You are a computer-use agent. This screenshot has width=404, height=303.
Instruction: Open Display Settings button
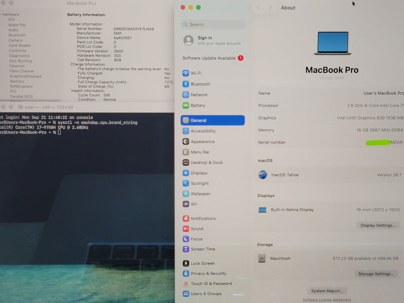(378, 226)
